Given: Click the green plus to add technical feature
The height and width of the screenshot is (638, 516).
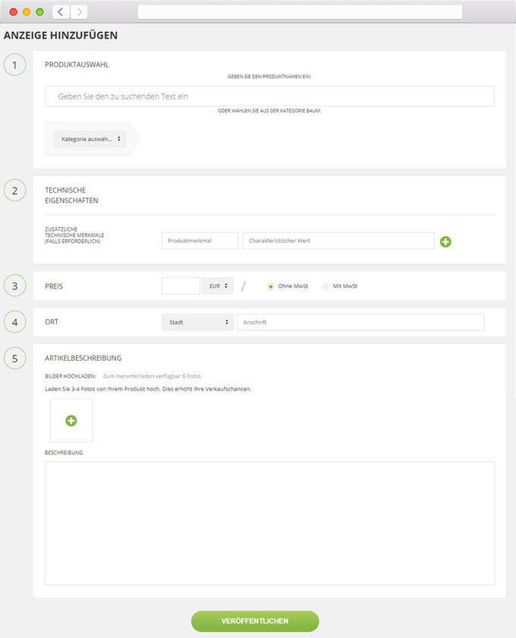Looking at the screenshot, I should pyautogui.click(x=445, y=242).
